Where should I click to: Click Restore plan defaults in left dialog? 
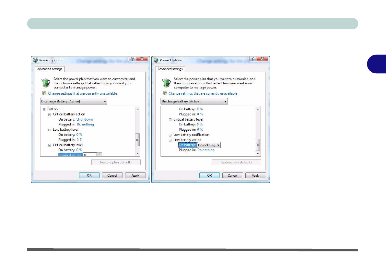click(116, 162)
